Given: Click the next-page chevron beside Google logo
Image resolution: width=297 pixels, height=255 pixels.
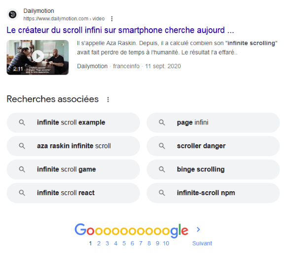Looking at the screenshot, I should pyautogui.click(x=198, y=229).
